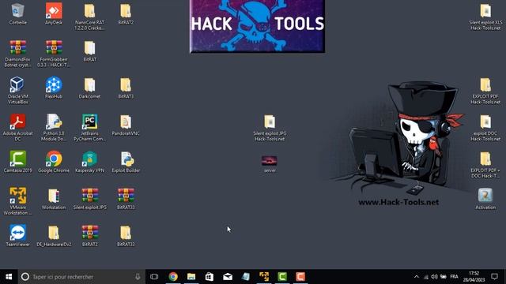Viewport: 506px width, 284px height.
Task: Open the orange Camtasia Recorder taskbar icon
Action: point(300,277)
